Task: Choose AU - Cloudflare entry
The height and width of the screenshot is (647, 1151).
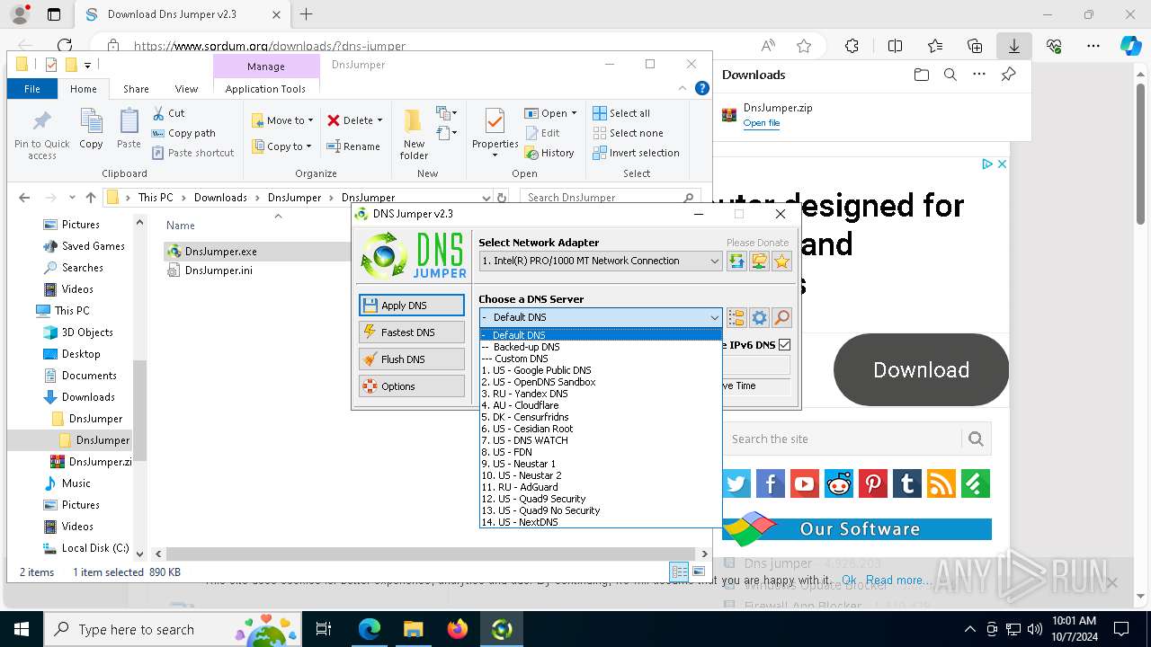Action: (601, 405)
